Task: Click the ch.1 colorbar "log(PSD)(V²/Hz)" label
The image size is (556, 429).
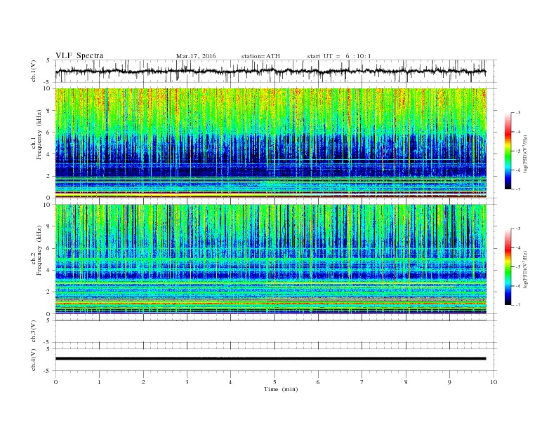Action: pyautogui.click(x=525, y=153)
